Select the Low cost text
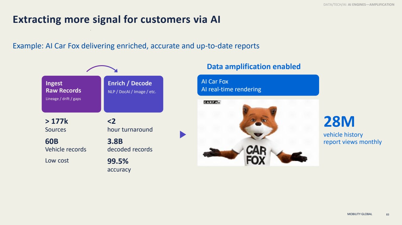 (57, 160)
